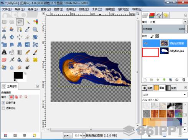
Task: Open the zoom percentage dropdown
Action: point(84,135)
